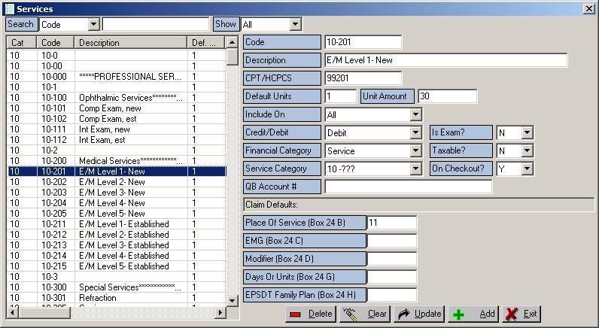This screenshot has height=328, width=599.
Task: Sort list by Description column header
Action: coord(131,43)
